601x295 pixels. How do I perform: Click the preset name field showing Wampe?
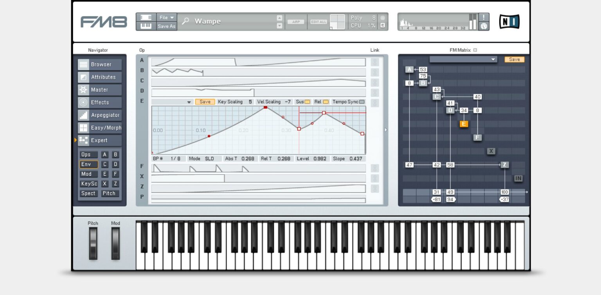click(x=219, y=22)
